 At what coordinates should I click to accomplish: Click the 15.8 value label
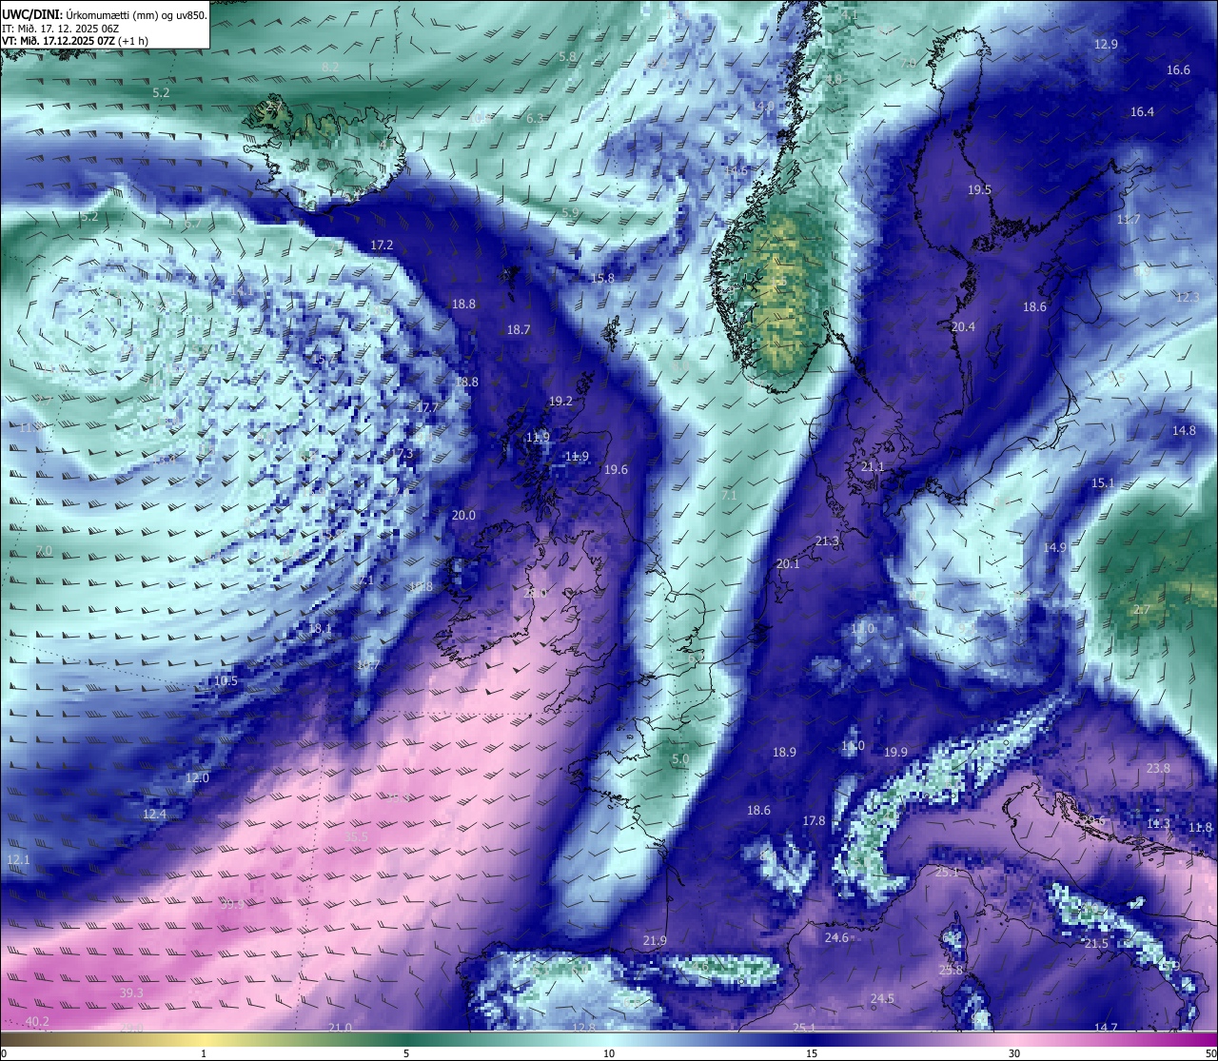[x=602, y=278]
